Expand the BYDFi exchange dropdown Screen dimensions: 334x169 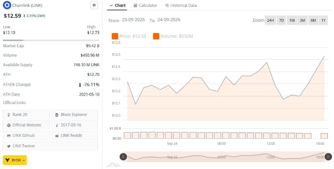(x=15, y=160)
